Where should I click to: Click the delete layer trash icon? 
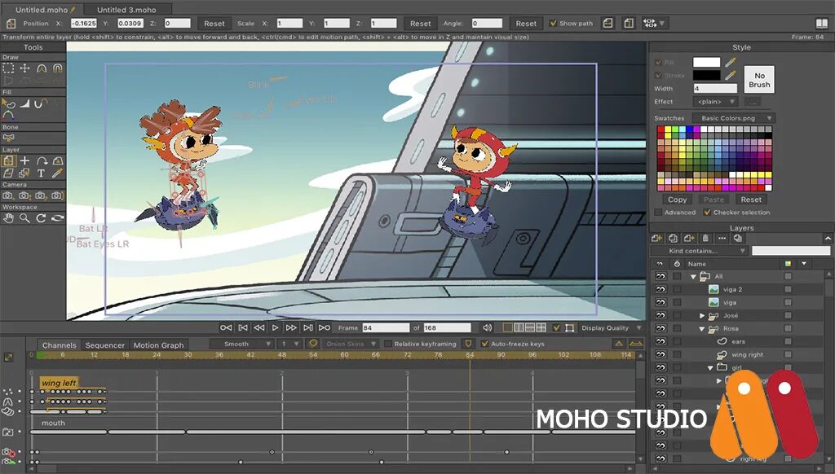[x=705, y=239]
